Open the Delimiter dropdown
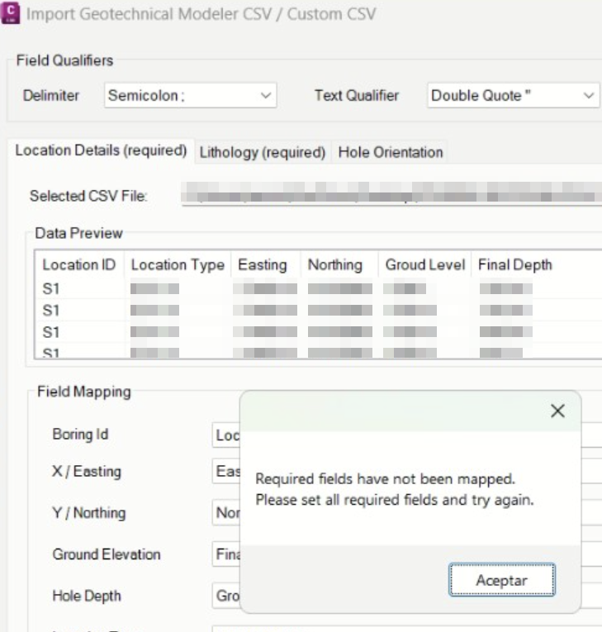Image resolution: width=602 pixels, height=632 pixels. (x=191, y=96)
